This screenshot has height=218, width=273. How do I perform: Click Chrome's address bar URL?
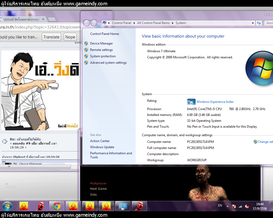40,27
